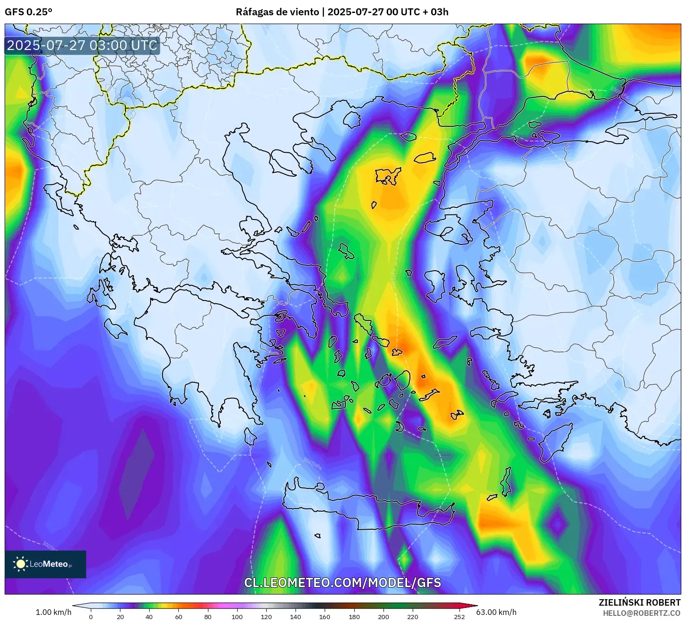Image resolution: width=685 pixels, height=620 pixels.
Task: Click the 252 tick on the color scale
Action: (x=459, y=616)
